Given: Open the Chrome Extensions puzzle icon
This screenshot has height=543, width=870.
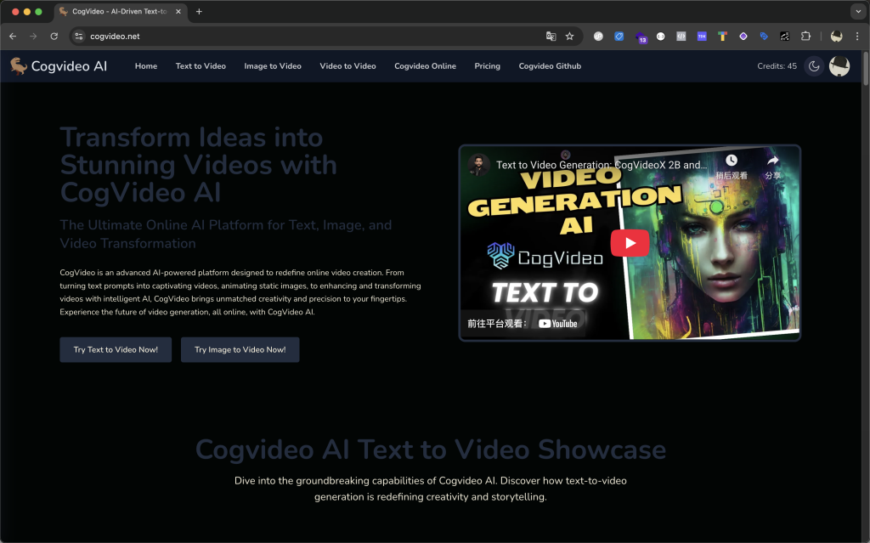Looking at the screenshot, I should 805,37.
